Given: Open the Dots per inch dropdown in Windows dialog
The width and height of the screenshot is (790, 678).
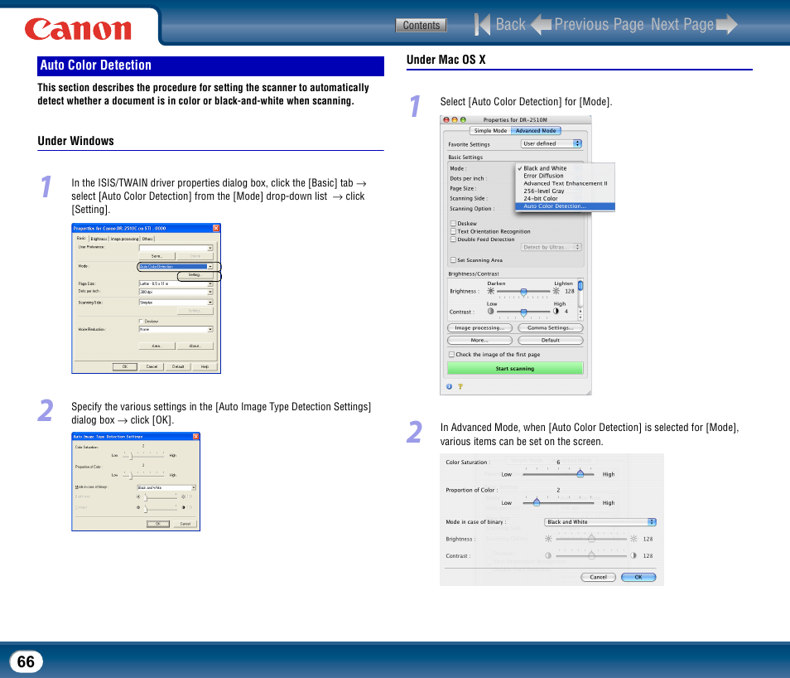Looking at the screenshot, I should coord(176,292).
